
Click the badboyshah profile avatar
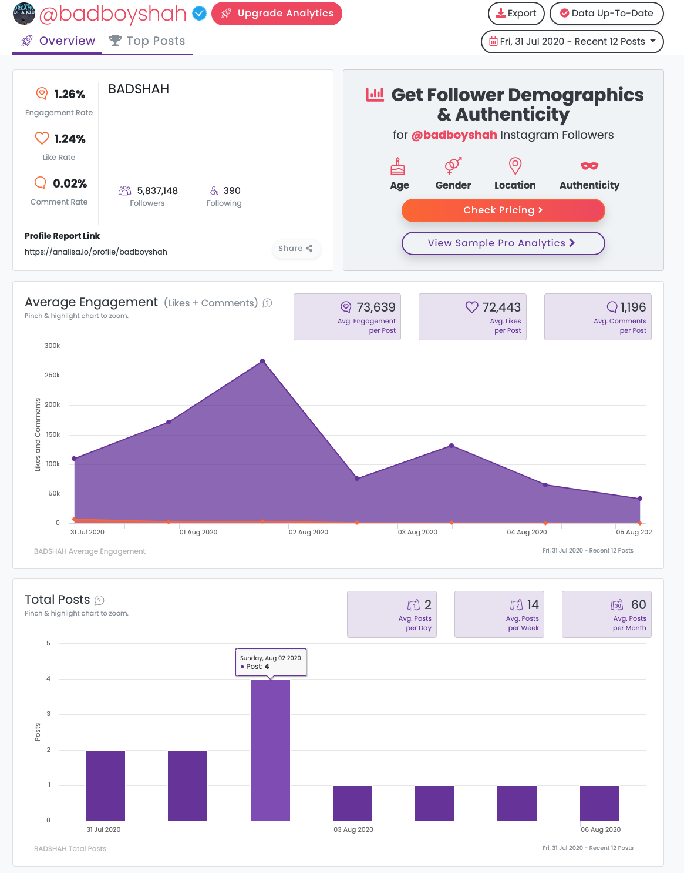(24, 13)
